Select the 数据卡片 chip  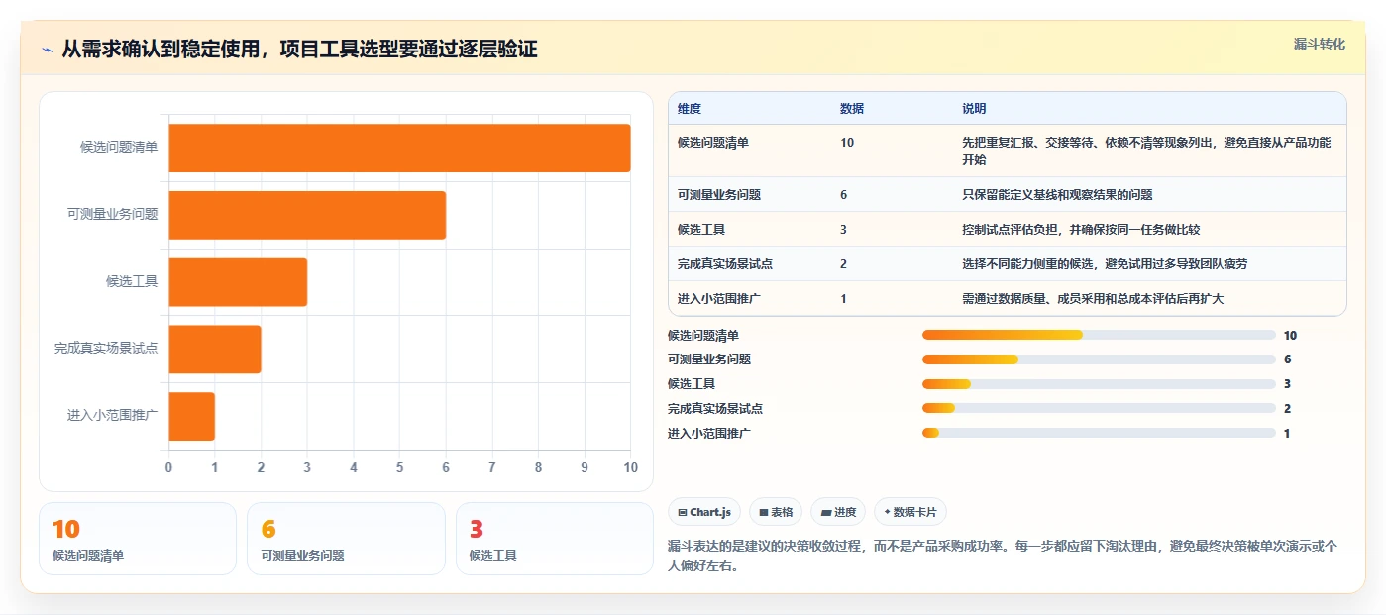pos(909,512)
